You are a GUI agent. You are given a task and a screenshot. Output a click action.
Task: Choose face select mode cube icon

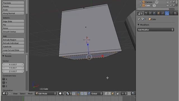click(x=113, y=93)
